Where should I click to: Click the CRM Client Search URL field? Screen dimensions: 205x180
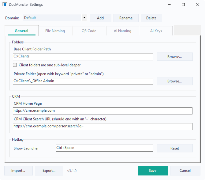click(102, 126)
